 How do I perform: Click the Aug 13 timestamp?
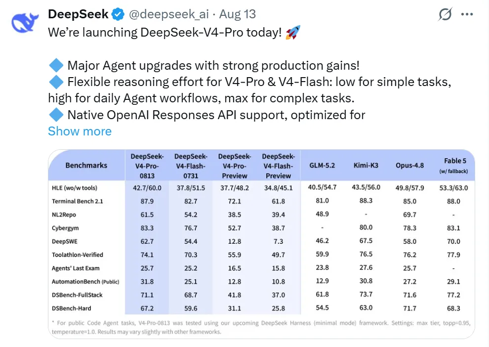click(x=237, y=14)
